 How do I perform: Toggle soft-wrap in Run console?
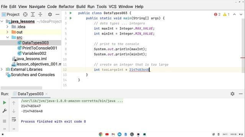click(x=14, y=119)
